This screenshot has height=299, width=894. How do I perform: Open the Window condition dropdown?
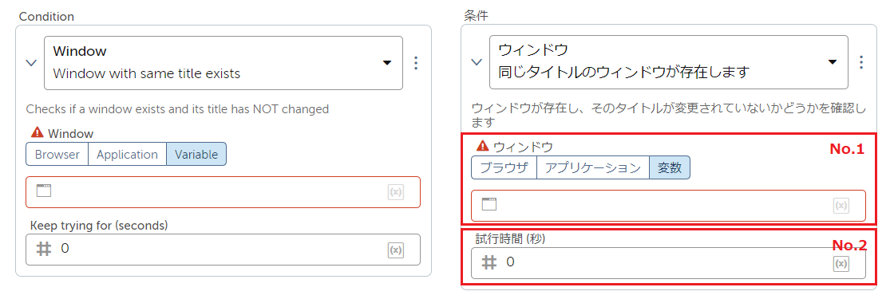pyautogui.click(x=223, y=63)
